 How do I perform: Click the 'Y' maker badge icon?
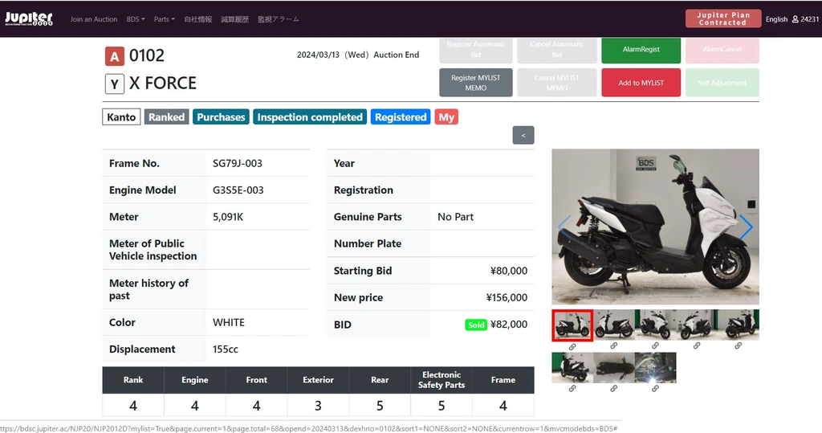[x=114, y=84]
